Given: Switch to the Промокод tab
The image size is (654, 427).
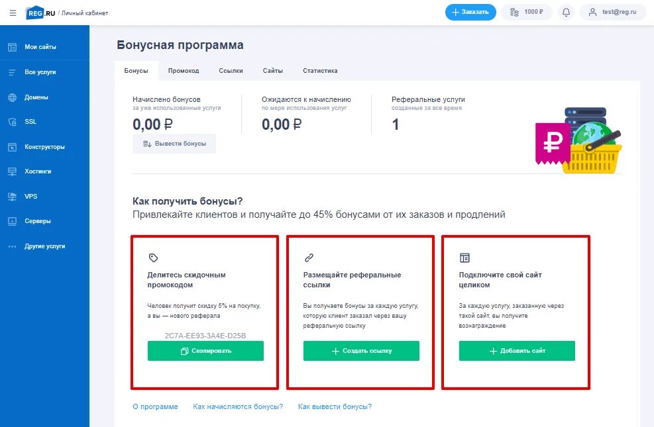Looking at the screenshot, I should pos(184,71).
